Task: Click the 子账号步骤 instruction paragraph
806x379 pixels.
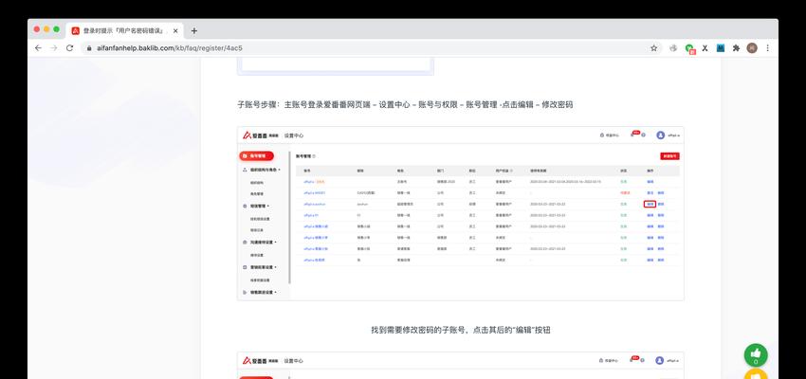Action: click(405, 105)
